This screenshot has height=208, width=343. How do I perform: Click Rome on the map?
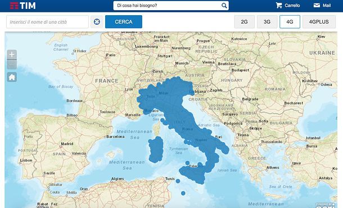click(x=187, y=129)
